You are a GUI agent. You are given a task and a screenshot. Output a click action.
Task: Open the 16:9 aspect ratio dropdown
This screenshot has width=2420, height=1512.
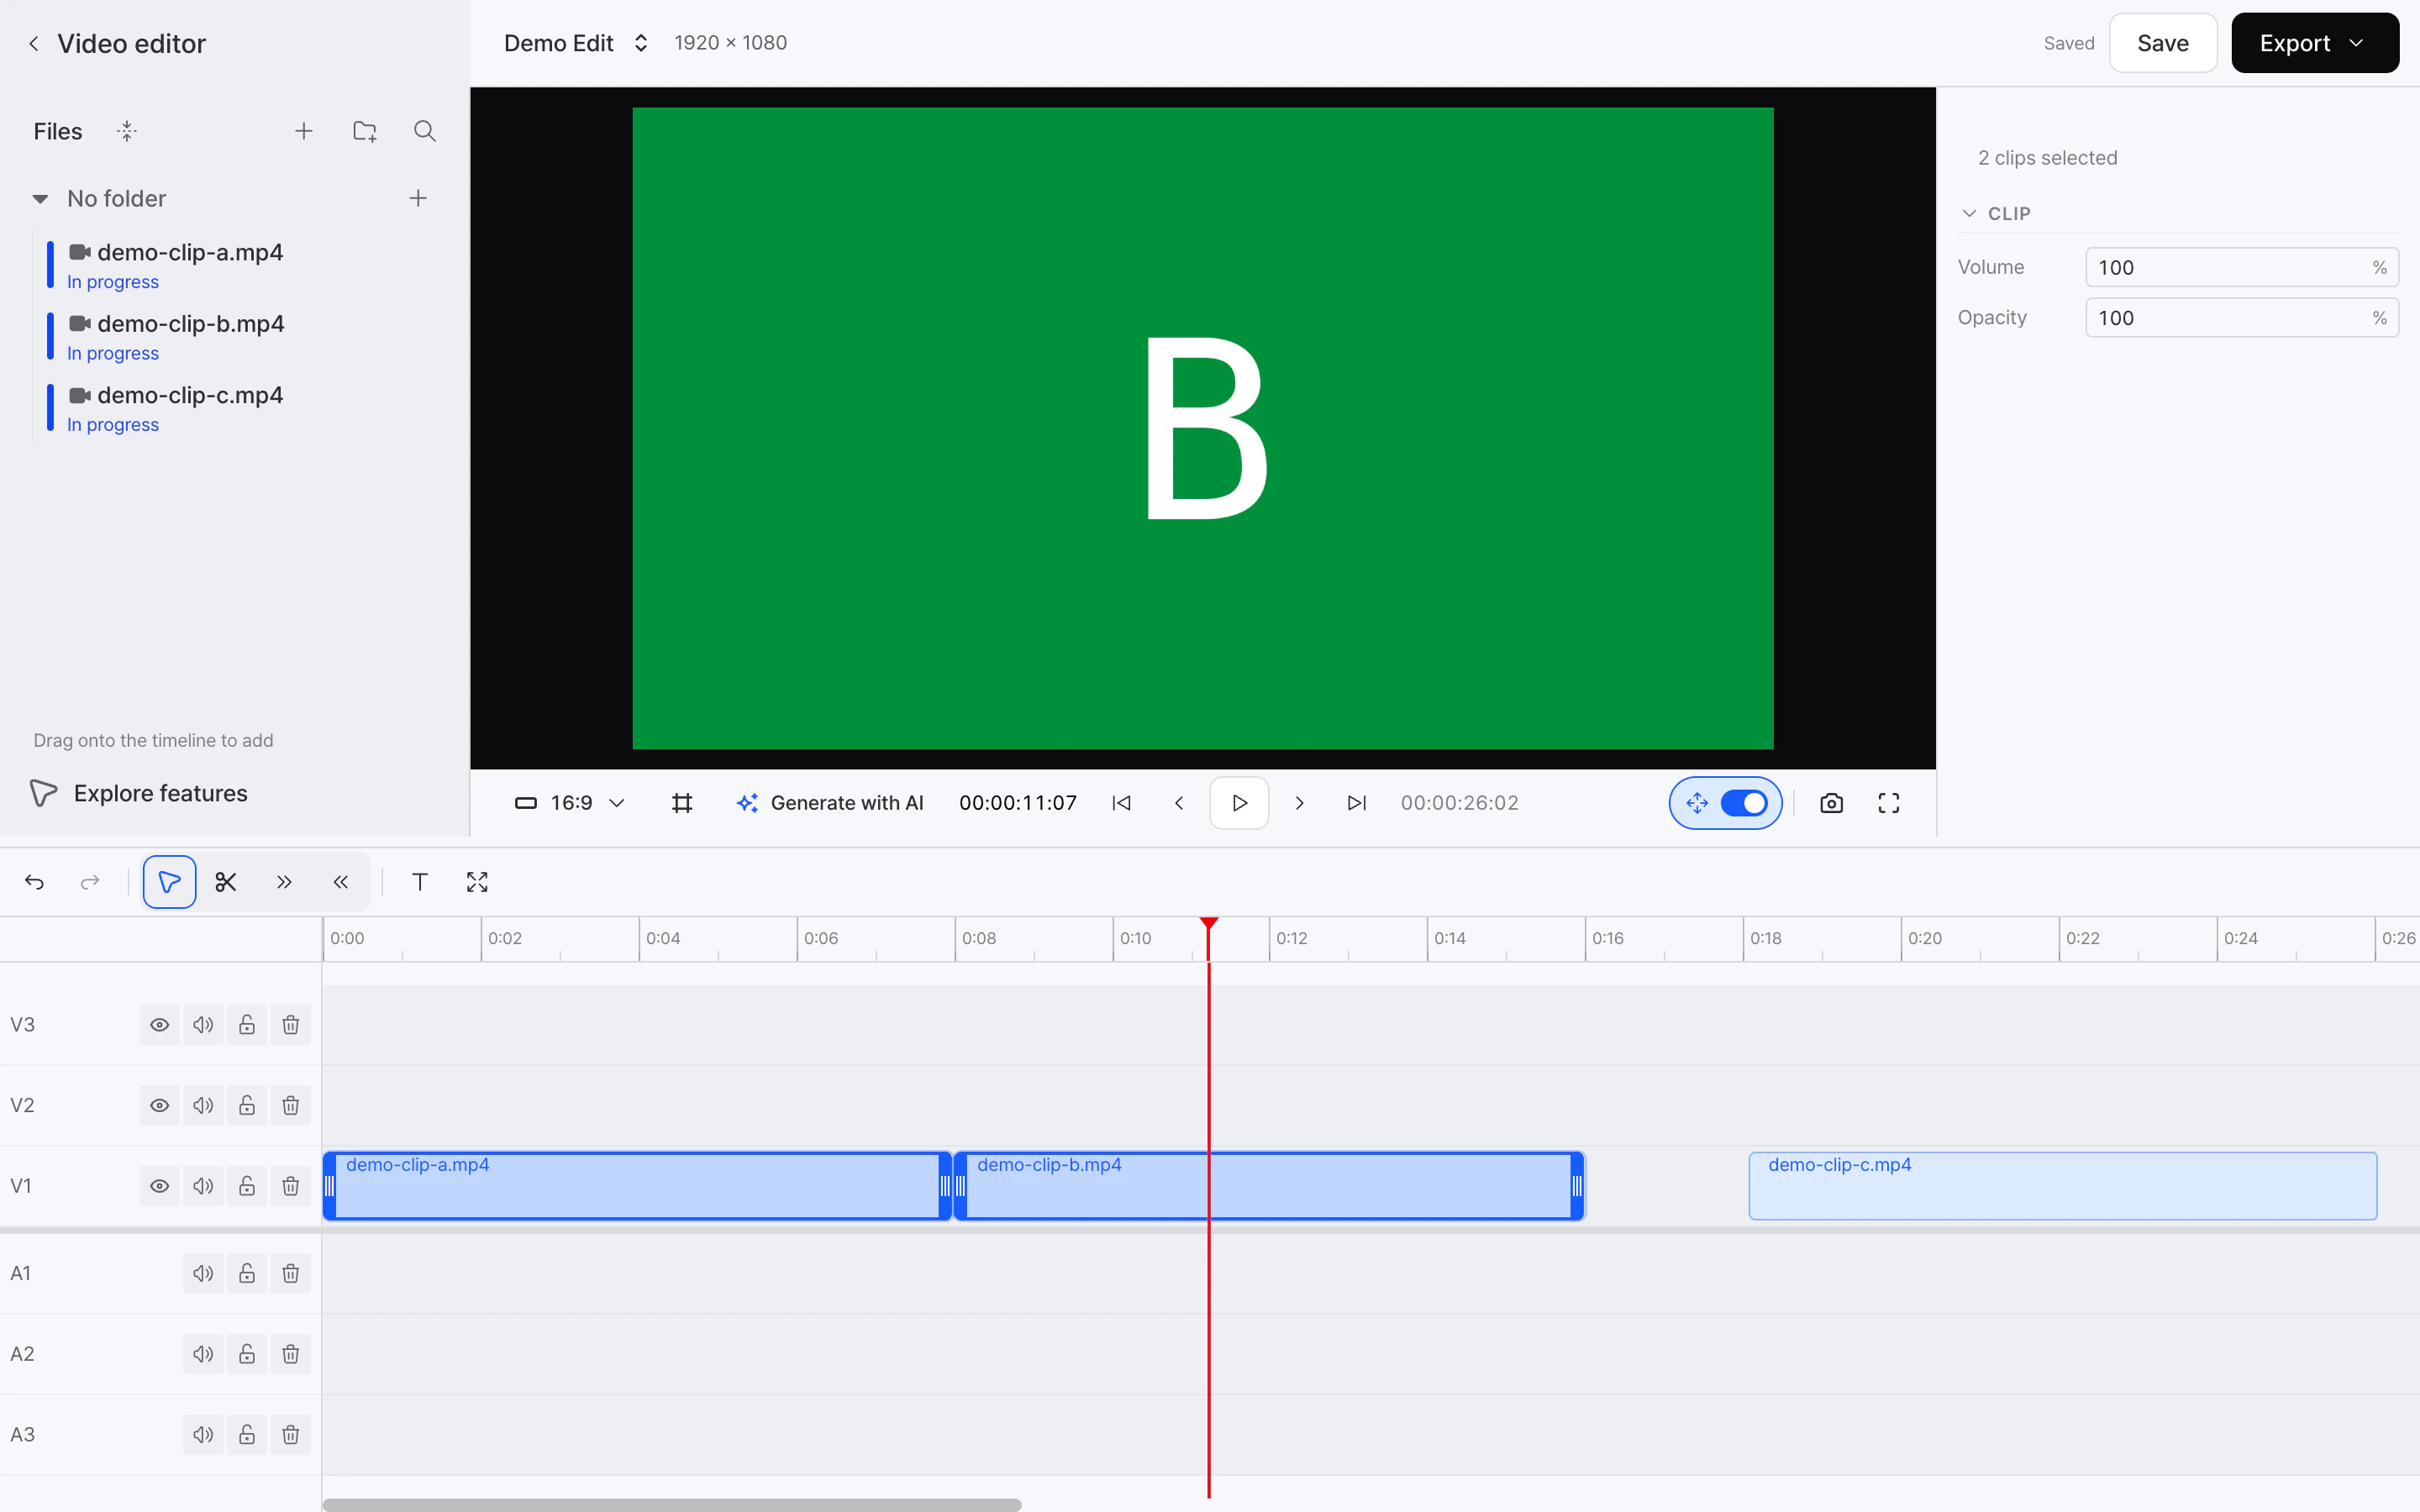point(570,803)
